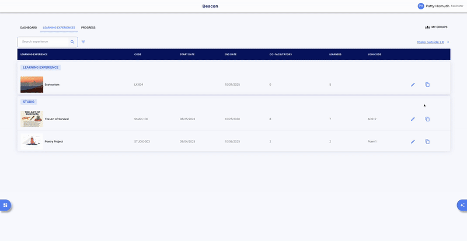Copy The Art of Survival studio
Viewport: 467px width, 241px height.
(427, 119)
